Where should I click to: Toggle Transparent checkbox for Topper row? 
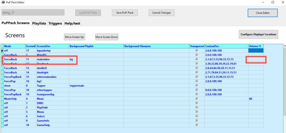point(197,86)
